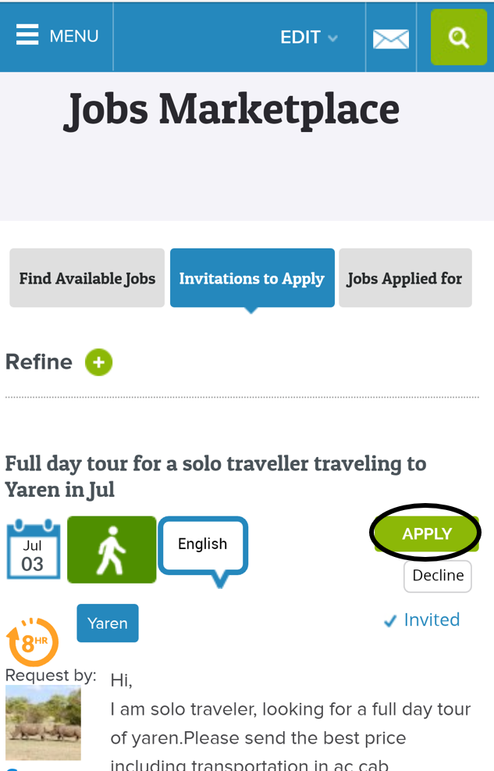Expand the EDIT dropdown
The height and width of the screenshot is (771, 494).
309,37
